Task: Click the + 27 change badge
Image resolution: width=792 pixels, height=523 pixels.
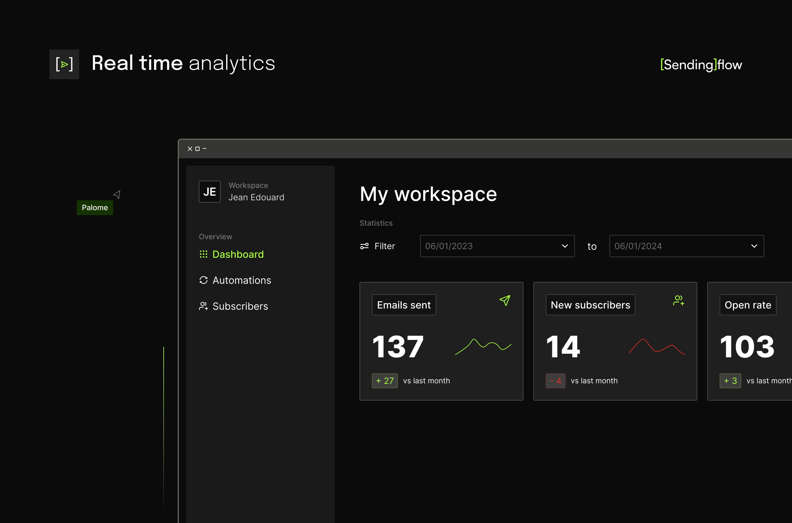Action: tap(385, 381)
